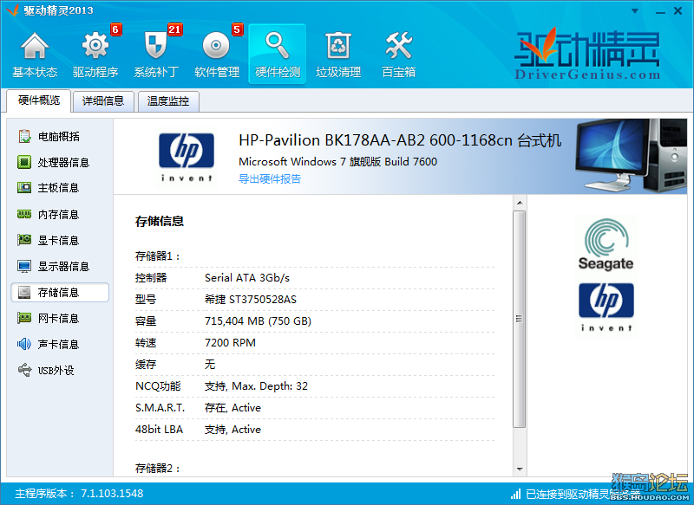Click the 主板信息 motherboard icon

[x=24, y=188]
